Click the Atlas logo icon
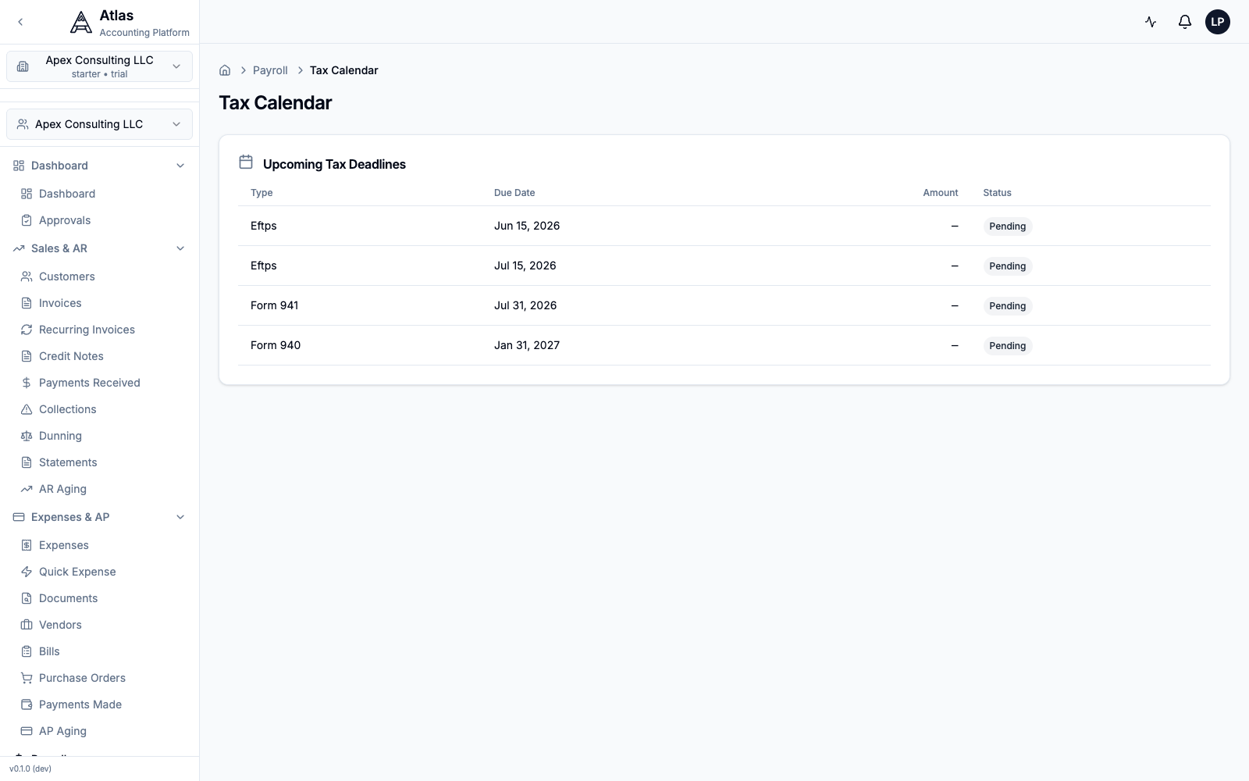 tap(81, 23)
